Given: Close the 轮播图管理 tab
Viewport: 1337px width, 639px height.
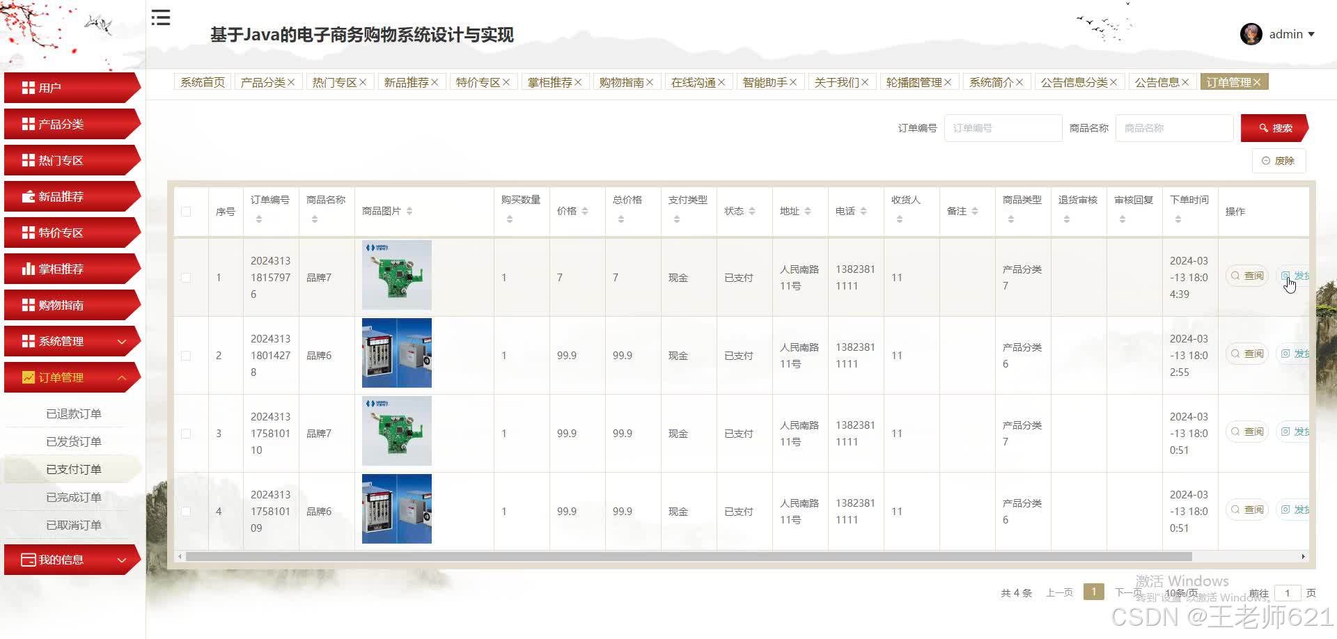Looking at the screenshot, I should click(948, 82).
